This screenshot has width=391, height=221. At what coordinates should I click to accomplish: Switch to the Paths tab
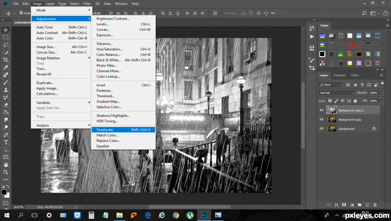click(x=355, y=75)
